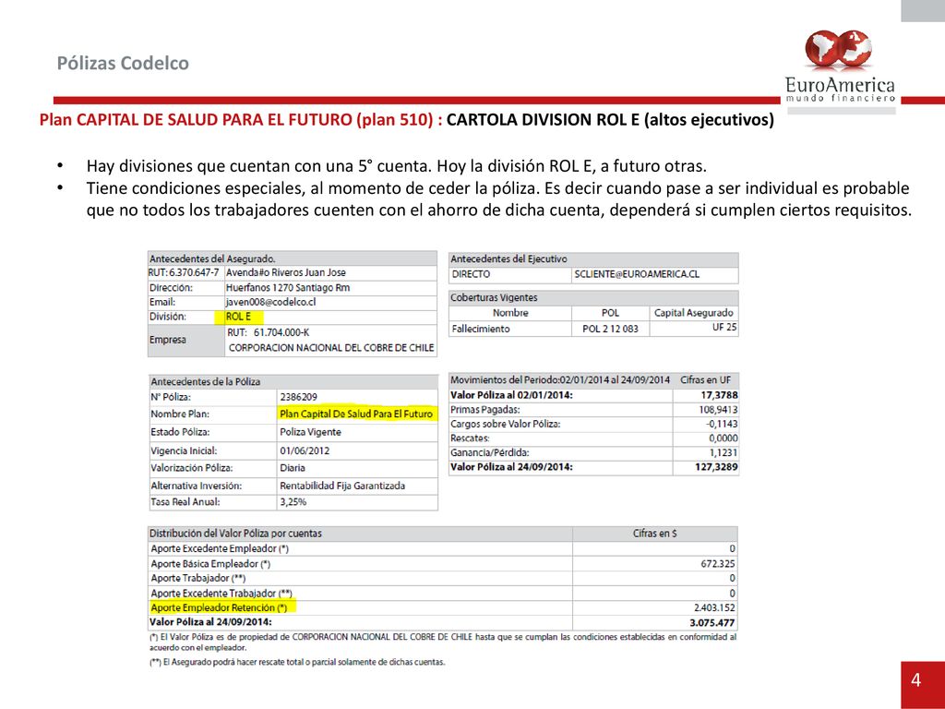Click the 'UF 25' insured capital value
Image resolution: width=945 pixels, height=709 pixels.
pos(724,327)
